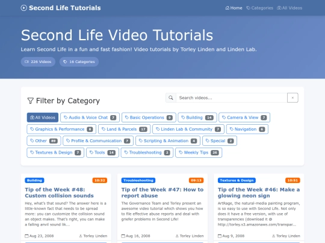Filter by Profile & Communication category
325x243 pixels.
click(x=98, y=141)
